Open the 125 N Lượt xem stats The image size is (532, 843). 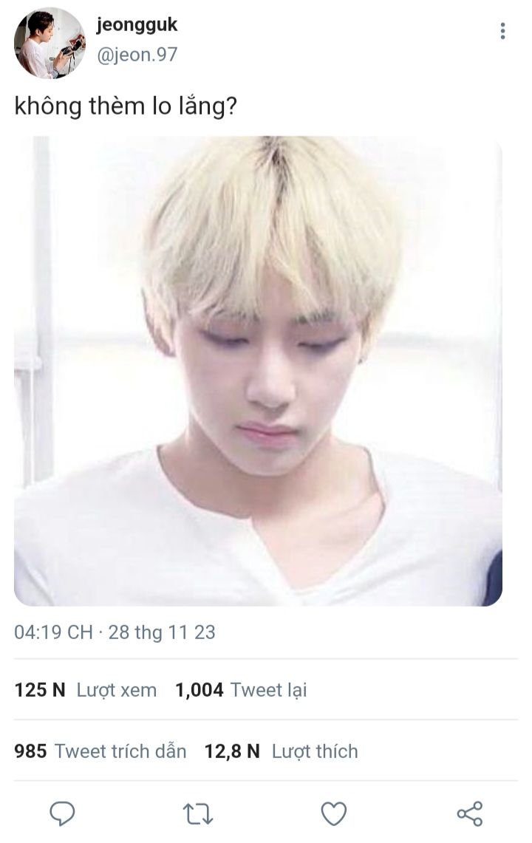click(x=86, y=690)
